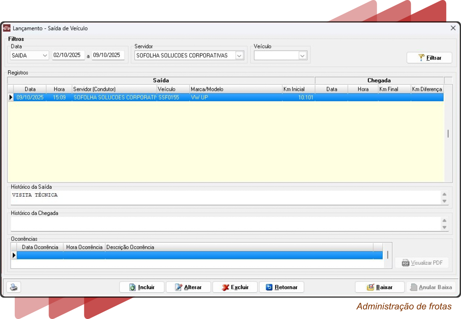Expand the Servidor combo box
The width and height of the screenshot is (461, 319).
[x=239, y=55]
